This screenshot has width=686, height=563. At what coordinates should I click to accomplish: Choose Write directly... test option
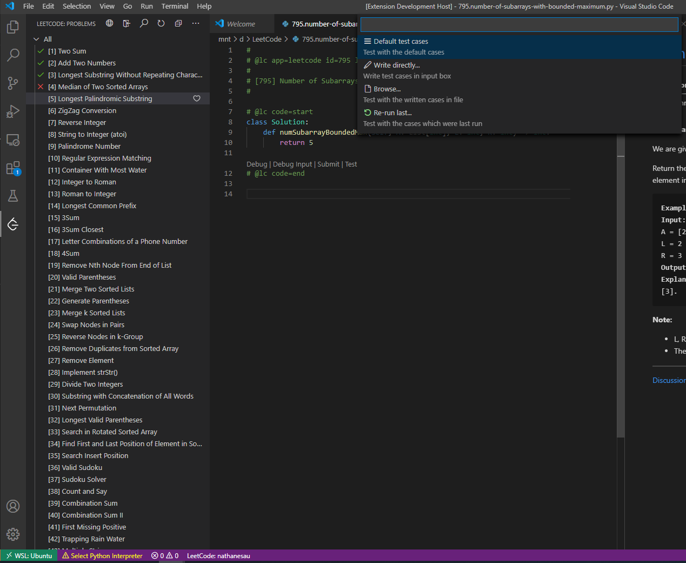[x=519, y=70]
